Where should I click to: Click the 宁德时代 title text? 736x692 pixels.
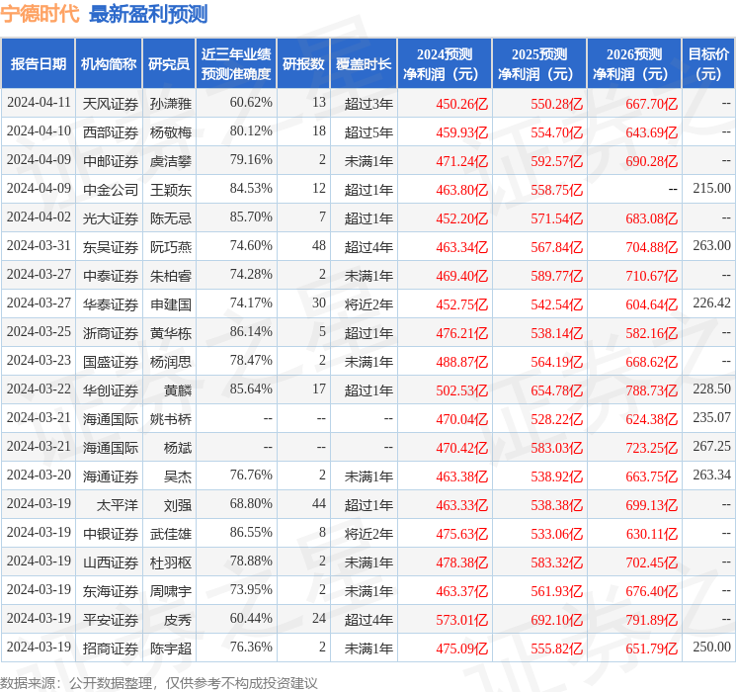[x=40, y=14]
